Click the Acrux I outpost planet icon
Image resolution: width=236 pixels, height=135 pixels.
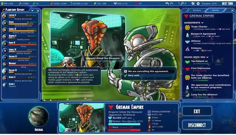[5, 85]
